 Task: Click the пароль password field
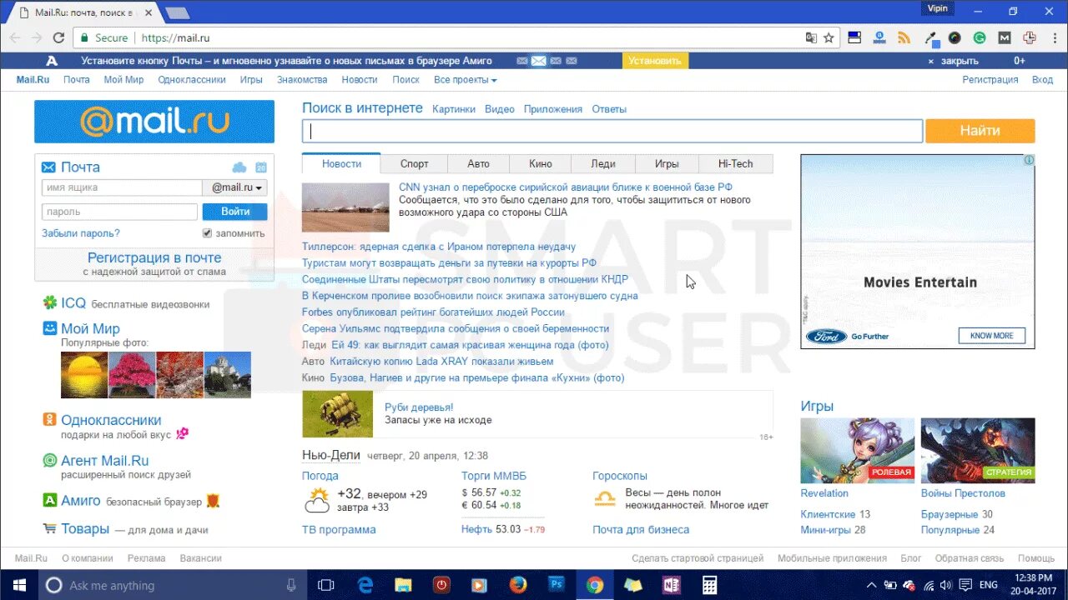pyautogui.click(x=119, y=212)
